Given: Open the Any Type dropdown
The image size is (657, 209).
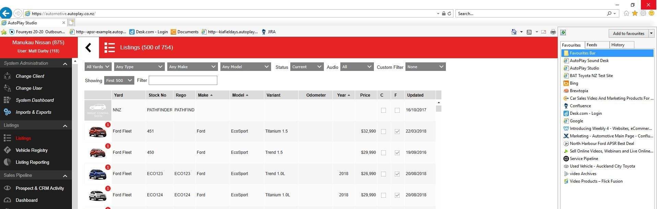Looking at the screenshot, I should click(139, 67).
